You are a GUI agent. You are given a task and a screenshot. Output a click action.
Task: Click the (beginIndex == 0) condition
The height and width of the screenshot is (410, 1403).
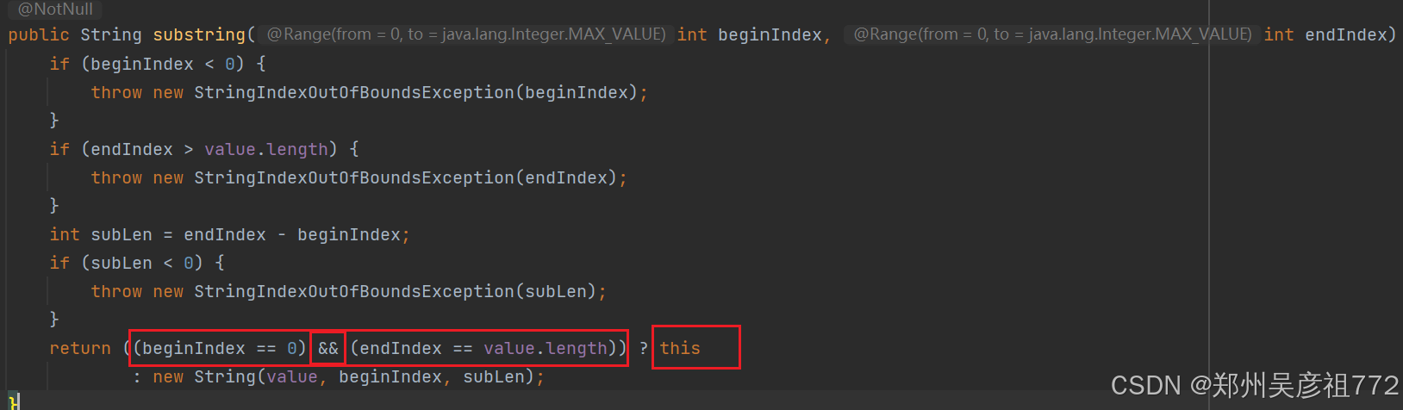click(220, 349)
